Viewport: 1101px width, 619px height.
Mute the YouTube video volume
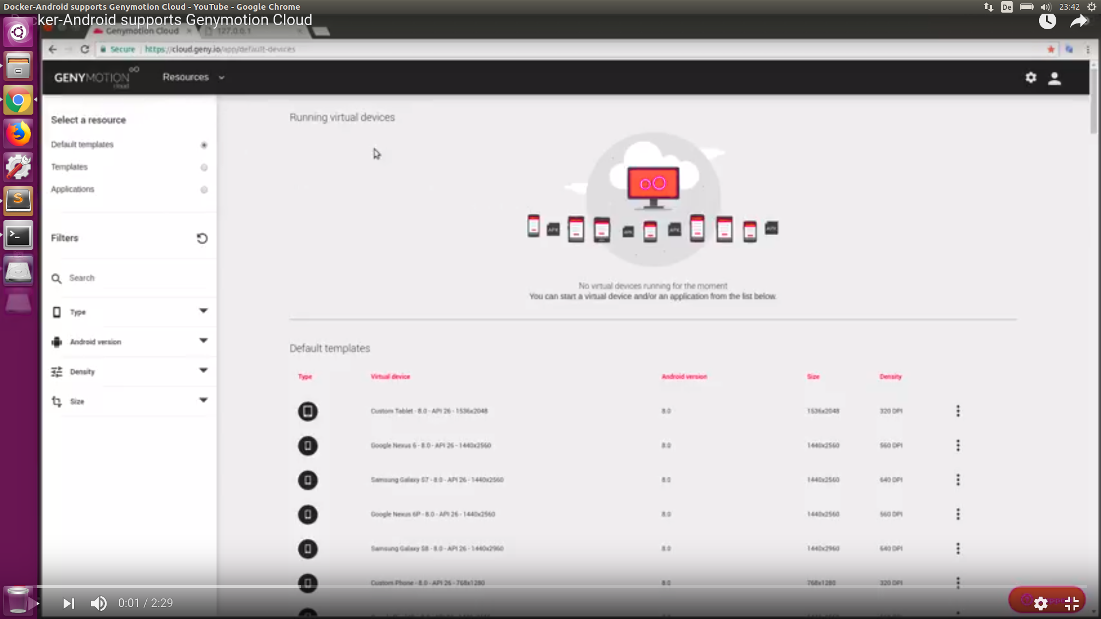(99, 603)
